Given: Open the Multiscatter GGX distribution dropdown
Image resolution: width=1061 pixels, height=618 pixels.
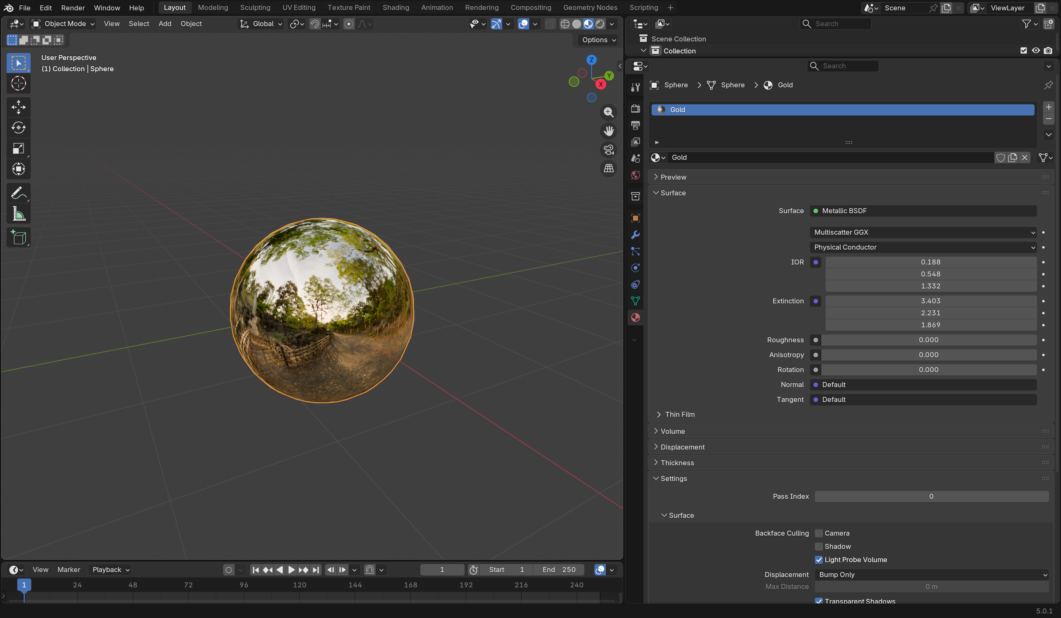Looking at the screenshot, I should [x=923, y=232].
